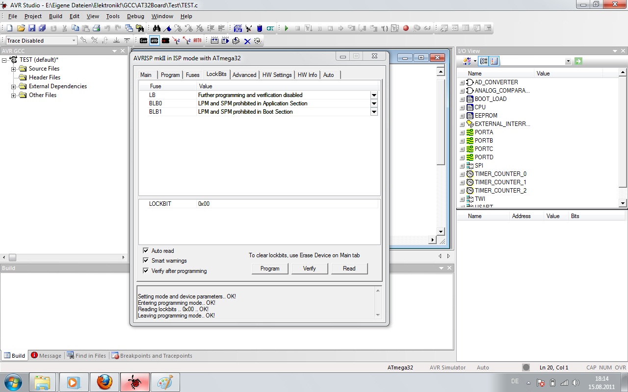Open the Advanced tab
Viewport: 628px width, 392px height.
point(244,75)
